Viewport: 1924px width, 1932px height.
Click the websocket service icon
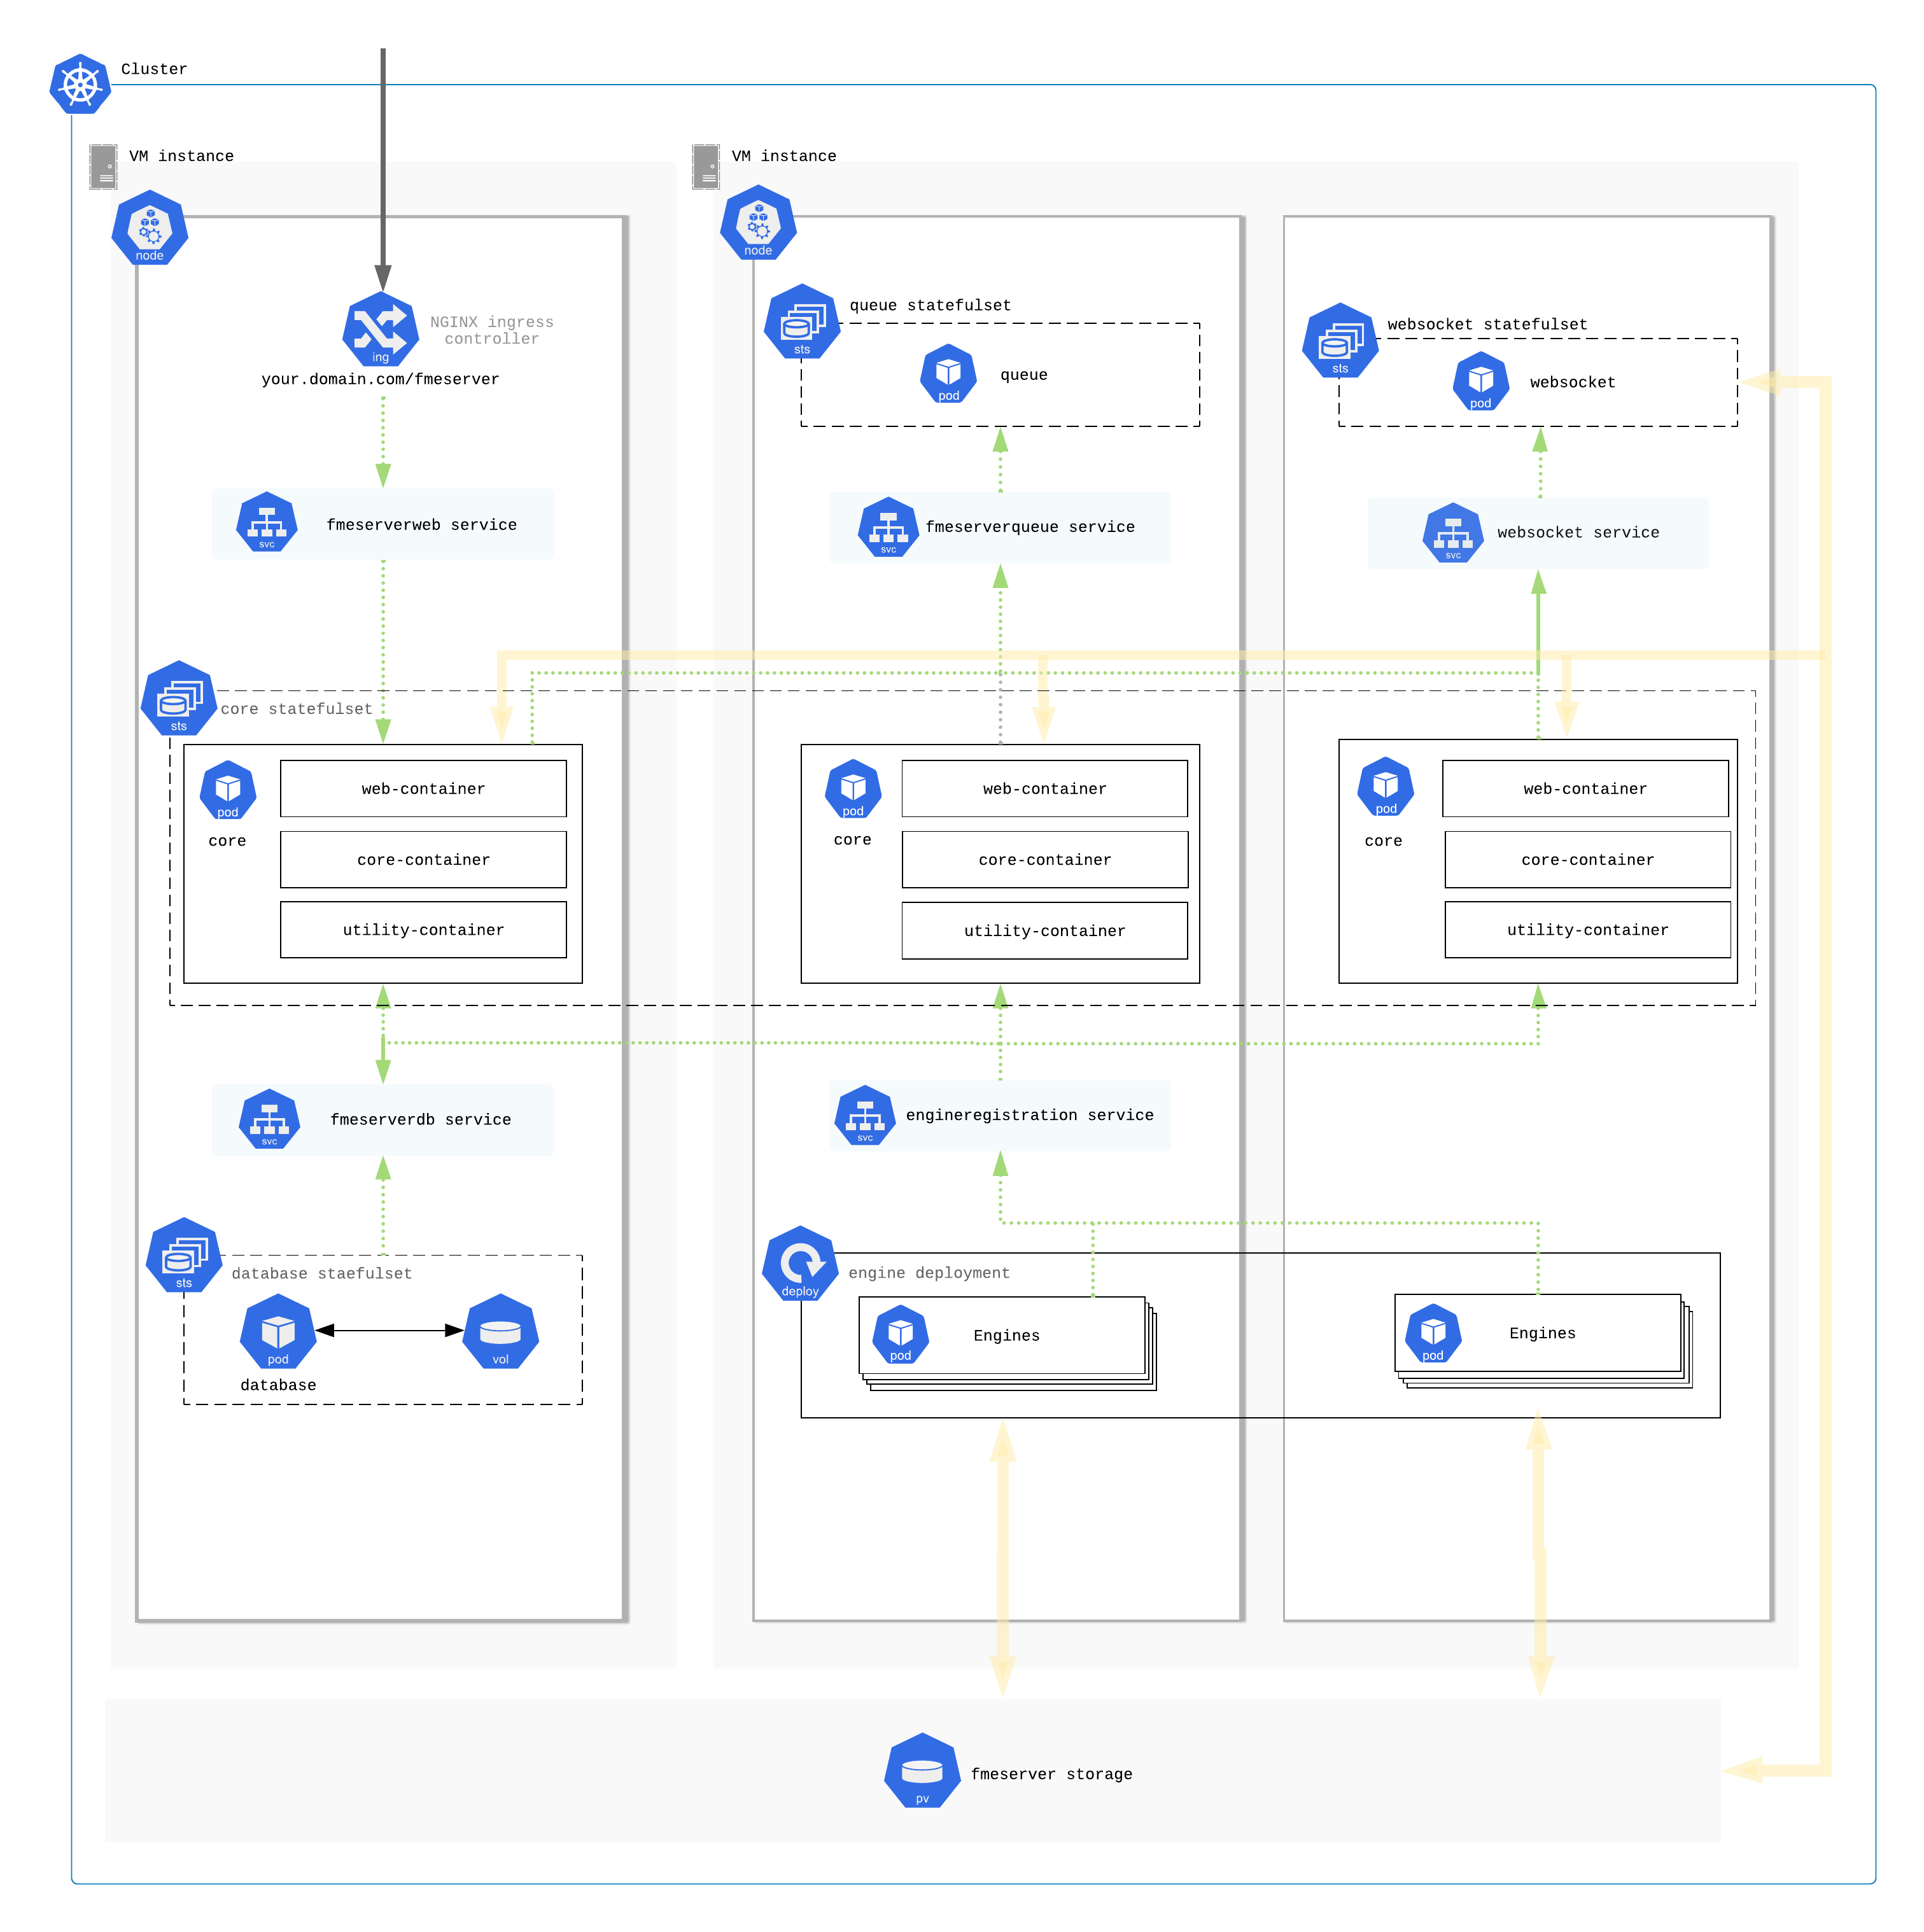pos(1453,533)
